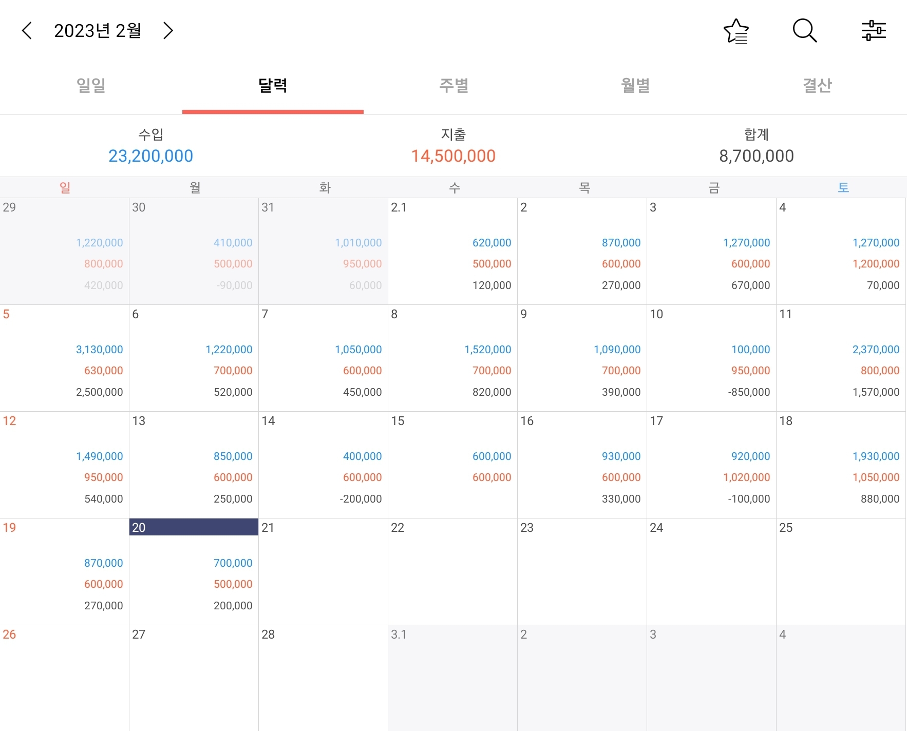This screenshot has height=731, width=907.
Task: Click expense 1,020,000 on day 17
Action: click(x=746, y=477)
